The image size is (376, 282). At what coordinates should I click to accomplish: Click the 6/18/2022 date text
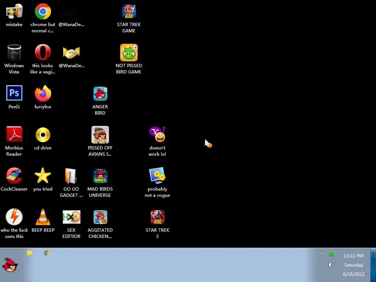(x=354, y=274)
